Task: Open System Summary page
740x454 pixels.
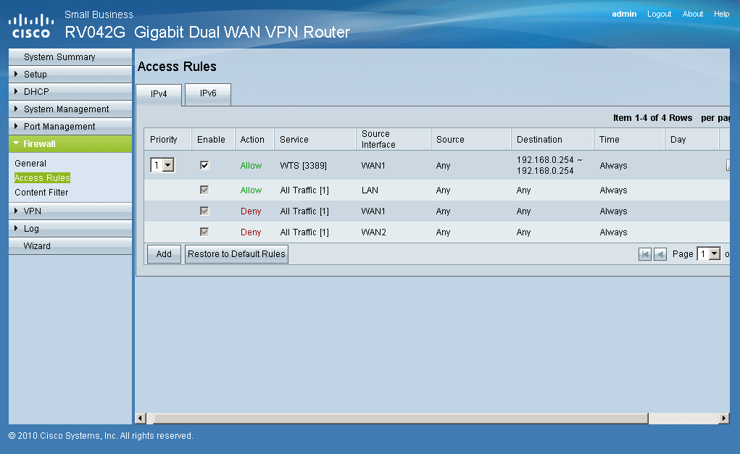Action: pos(70,56)
